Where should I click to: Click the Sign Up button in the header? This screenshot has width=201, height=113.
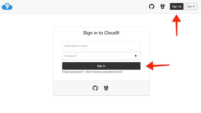coord(177,7)
